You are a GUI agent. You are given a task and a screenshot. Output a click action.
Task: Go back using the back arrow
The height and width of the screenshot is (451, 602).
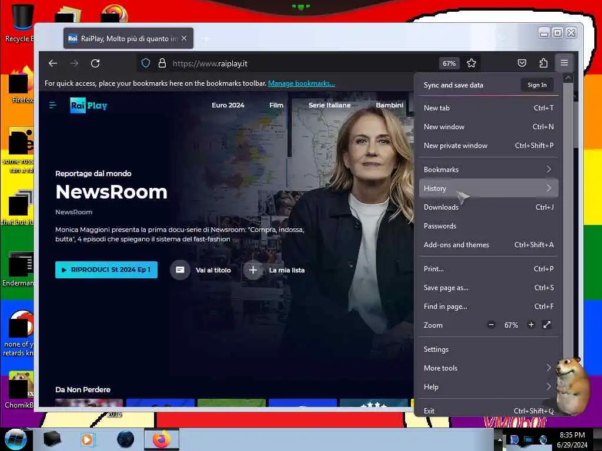[53, 63]
